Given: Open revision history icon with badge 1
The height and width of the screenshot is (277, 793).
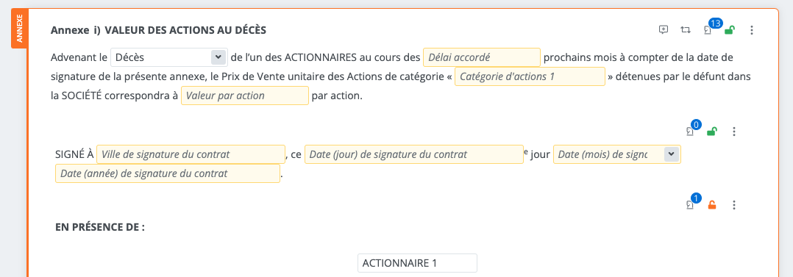Looking at the screenshot, I should click(x=691, y=204).
